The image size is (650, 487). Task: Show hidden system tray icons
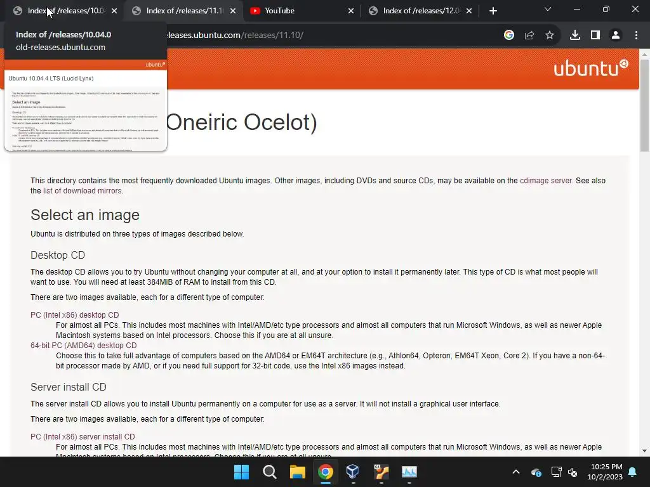tap(516, 472)
